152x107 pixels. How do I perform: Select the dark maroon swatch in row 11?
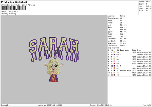point(115,75)
